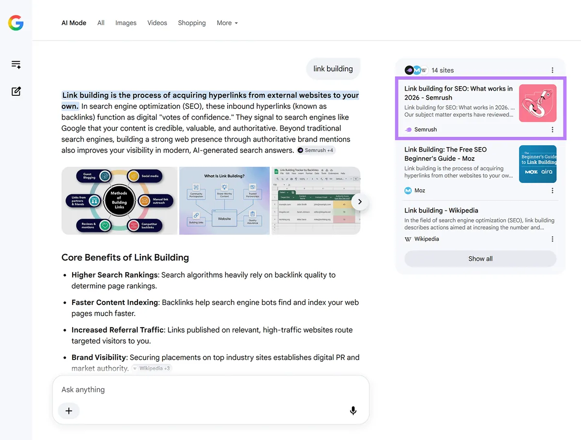The width and height of the screenshot is (581, 440).
Task: Start a new search with pencil icon
Action: click(x=16, y=91)
